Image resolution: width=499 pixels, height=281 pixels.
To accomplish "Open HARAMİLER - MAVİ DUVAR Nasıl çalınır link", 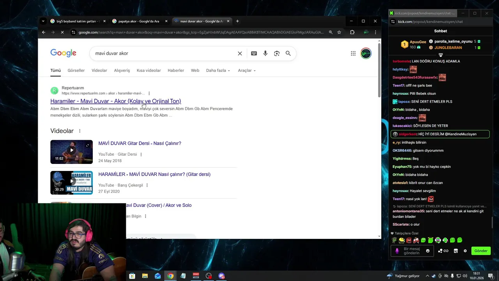I will pyautogui.click(x=154, y=174).
